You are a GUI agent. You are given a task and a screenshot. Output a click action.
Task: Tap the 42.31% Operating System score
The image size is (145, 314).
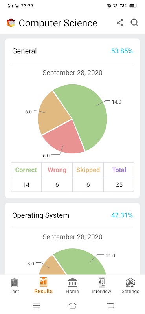pyautogui.click(x=122, y=215)
